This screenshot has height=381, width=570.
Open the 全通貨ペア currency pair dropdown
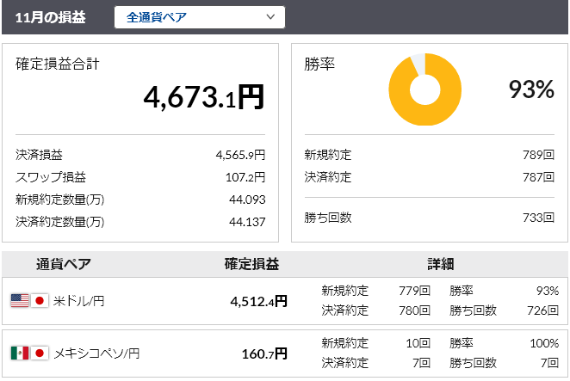click(200, 17)
